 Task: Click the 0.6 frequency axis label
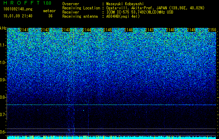click(3, 132)
